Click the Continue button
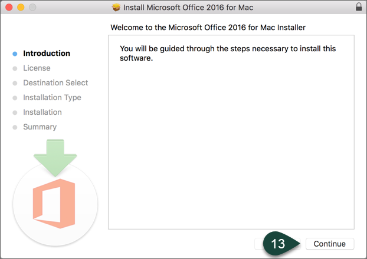Image resolution: width=367 pixels, height=259 pixels. click(329, 244)
